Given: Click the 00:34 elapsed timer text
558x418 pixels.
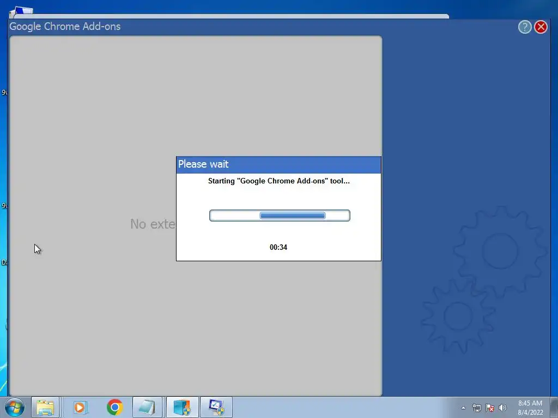Looking at the screenshot, I should (278, 248).
